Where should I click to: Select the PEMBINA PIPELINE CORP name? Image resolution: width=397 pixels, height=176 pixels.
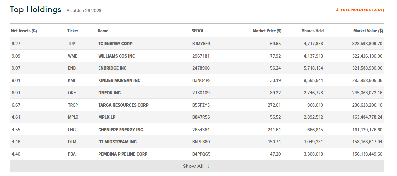click(x=123, y=154)
